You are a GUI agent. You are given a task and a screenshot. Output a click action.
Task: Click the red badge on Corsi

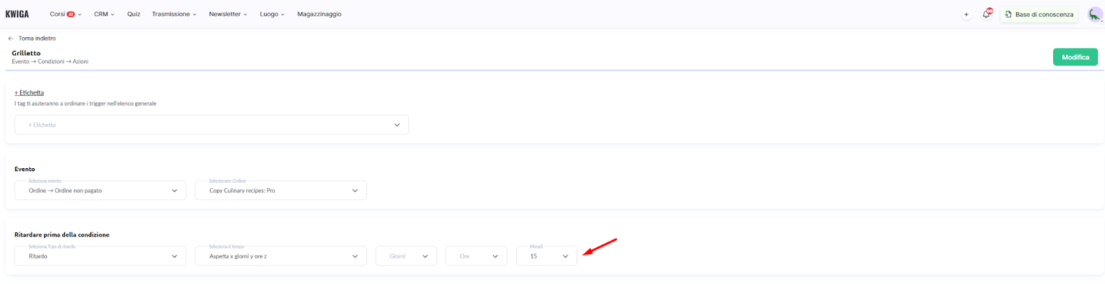pos(70,14)
